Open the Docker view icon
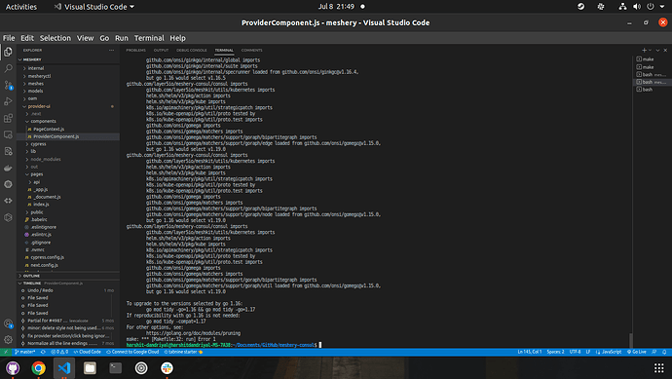Viewport: 672px width, 379px height. point(8,168)
